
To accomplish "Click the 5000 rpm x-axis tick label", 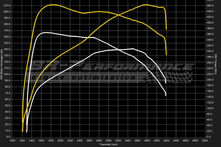I will [205, 141].
